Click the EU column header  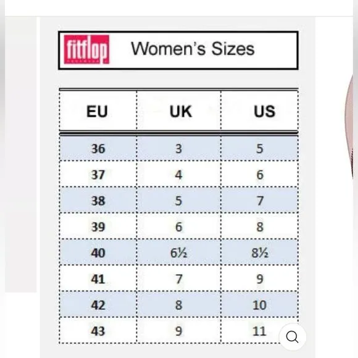97,111
